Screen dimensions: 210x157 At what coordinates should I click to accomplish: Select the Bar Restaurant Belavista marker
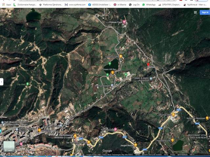point(75,136)
